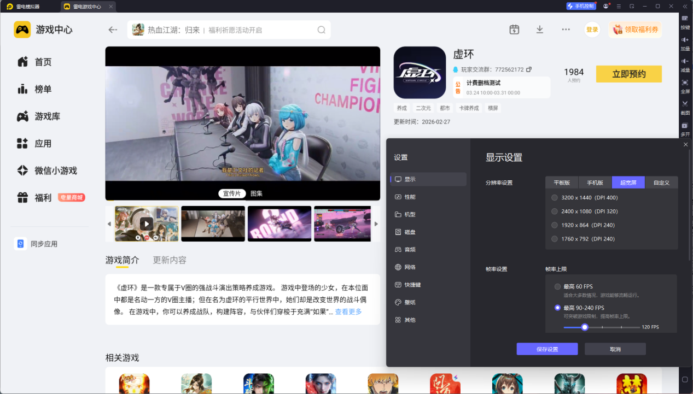Image resolution: width=693 pixels, height=394 pixels.
Task: Go back with the left arrow
Action: click(x=113, y=30)
